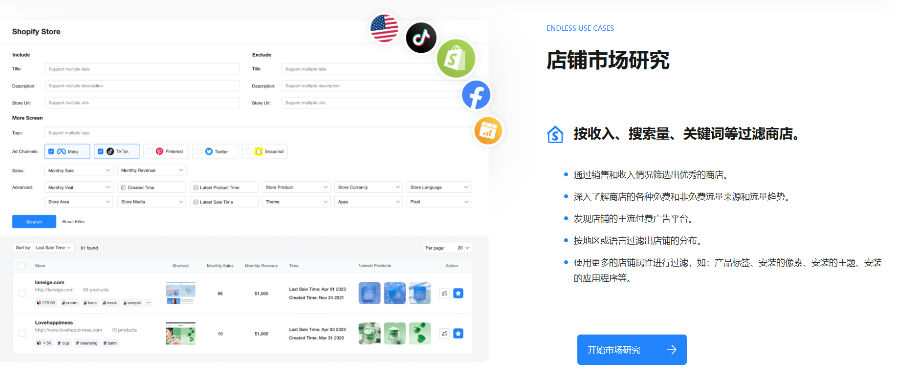Image resolution: width=897 pixels, height=378 pixels.
Task: Select the laneige.com row checkbox
Action: 22,293
